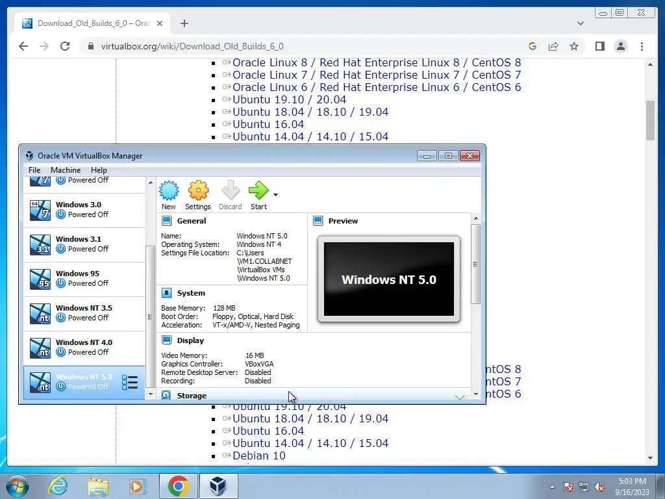The image size is (665, 499).
Task: Open the File menu in VirtualBox Manager
Action: 34,170
